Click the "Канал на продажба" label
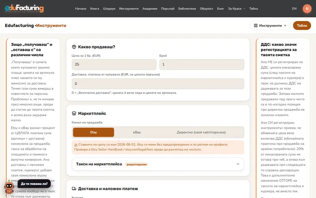 coord(87,122)
